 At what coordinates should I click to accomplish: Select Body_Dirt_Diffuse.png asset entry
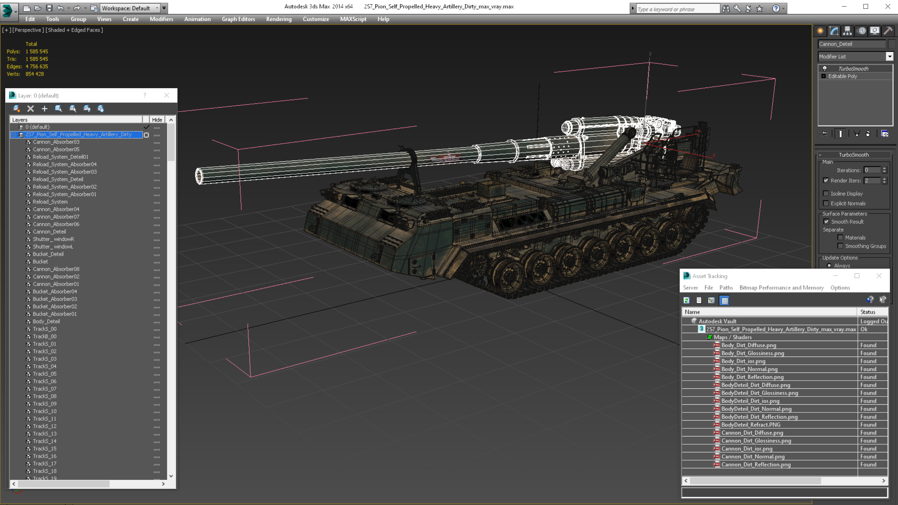[x=748, y=345]
